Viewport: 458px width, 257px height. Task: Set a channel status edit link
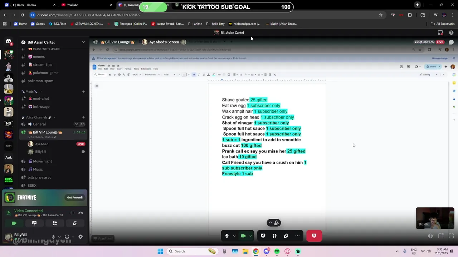pos(42,137)
